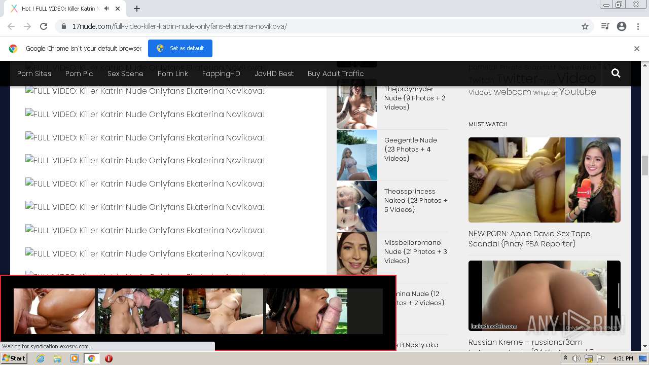
Task: Click scrollbar down arrow at the bottom
Action: coord(645,347)
